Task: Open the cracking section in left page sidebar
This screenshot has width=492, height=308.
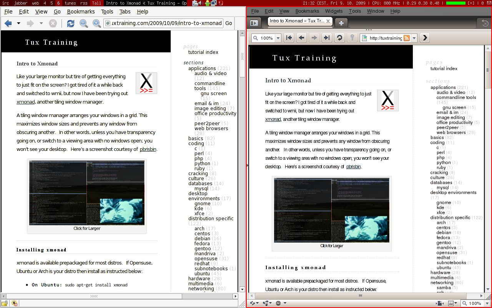Action: 198,174
